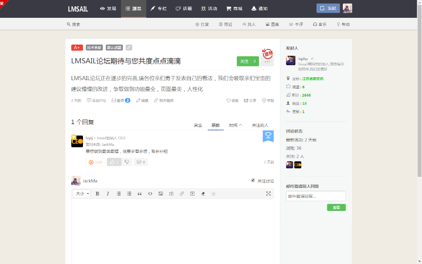Click the 邮件邀请回复 input field
The width and height of the screenshot is (422, 264).
(316, 196)
